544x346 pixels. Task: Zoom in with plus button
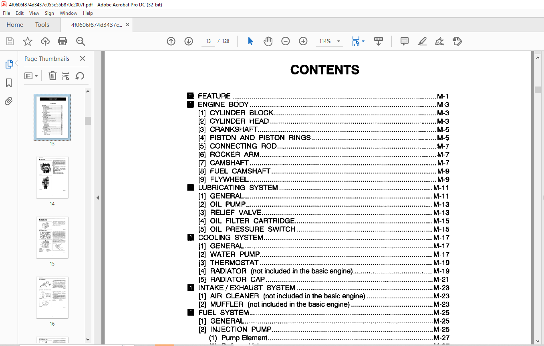point(303,41)
